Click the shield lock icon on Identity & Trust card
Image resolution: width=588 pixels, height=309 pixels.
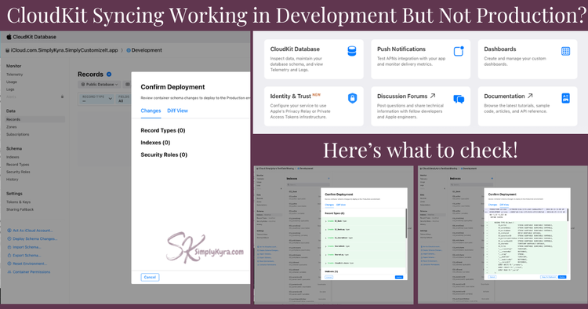coord(352,98)
